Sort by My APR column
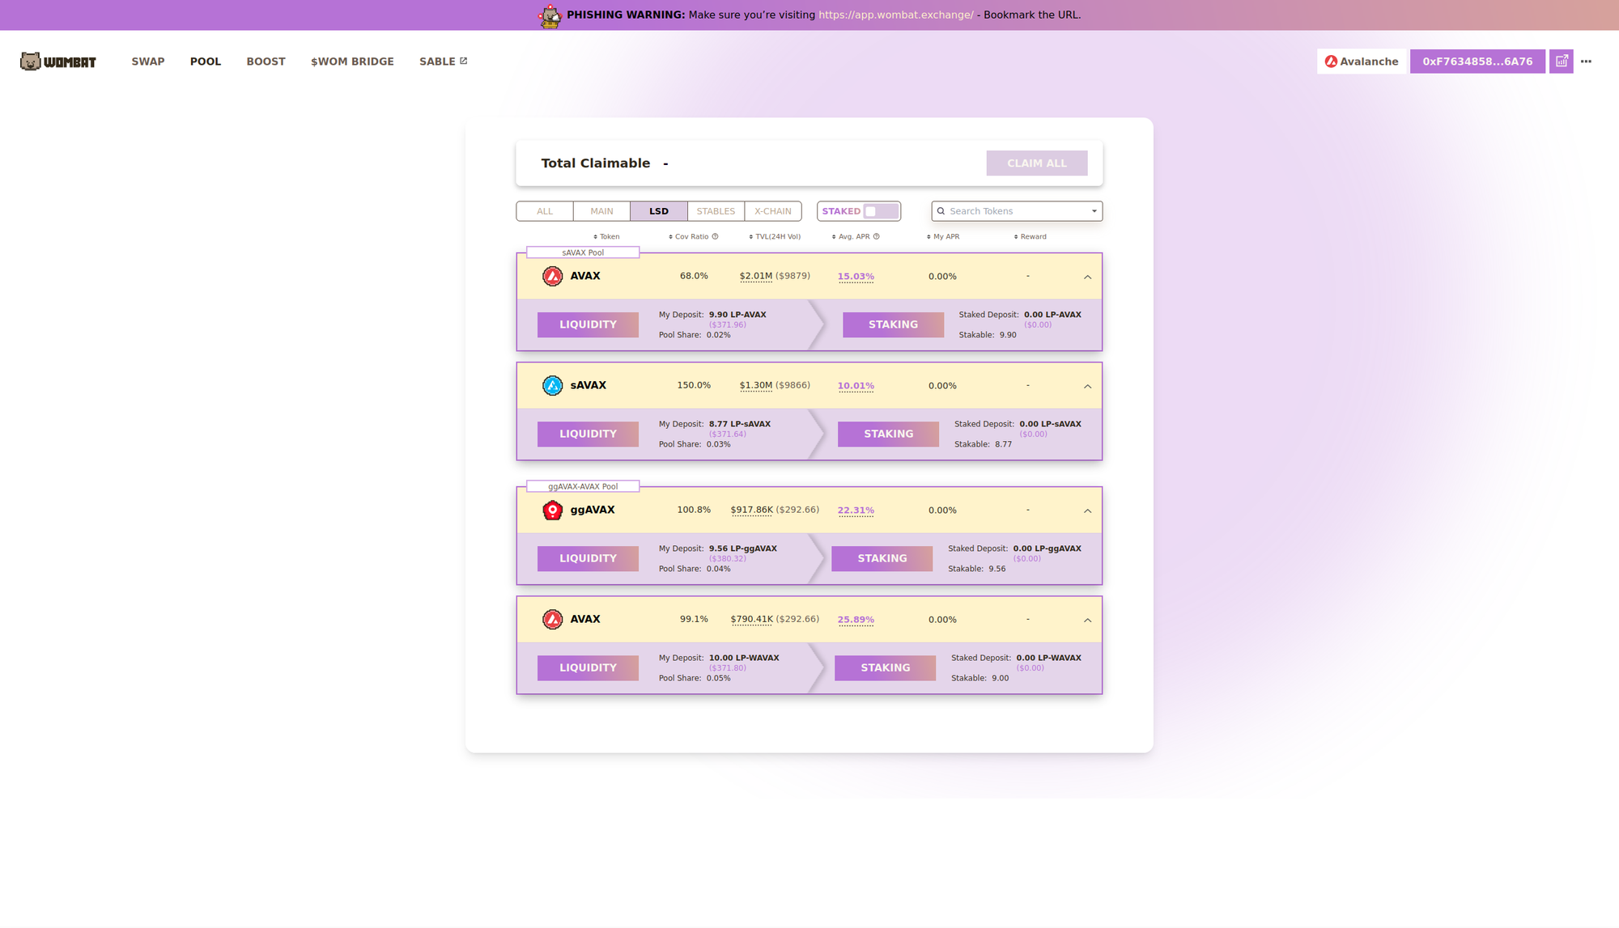The image size is (1619, 928). click(943, 237)
